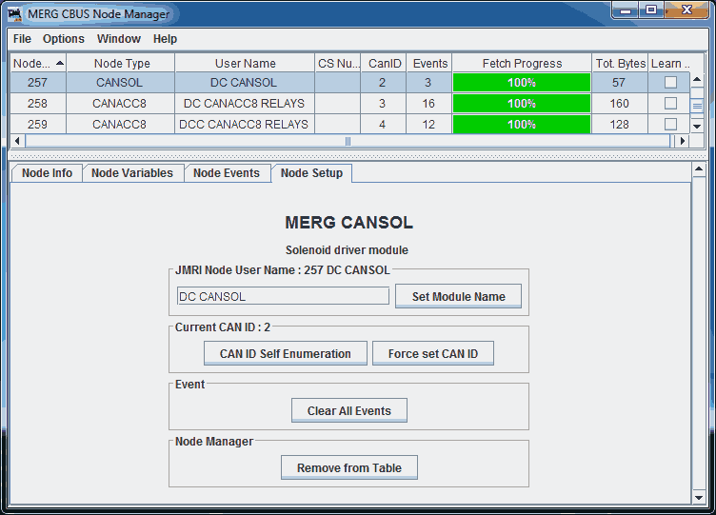Screen dimensions: 716x515
Task: Sort by CanID column header
Action: coord(384,63)
